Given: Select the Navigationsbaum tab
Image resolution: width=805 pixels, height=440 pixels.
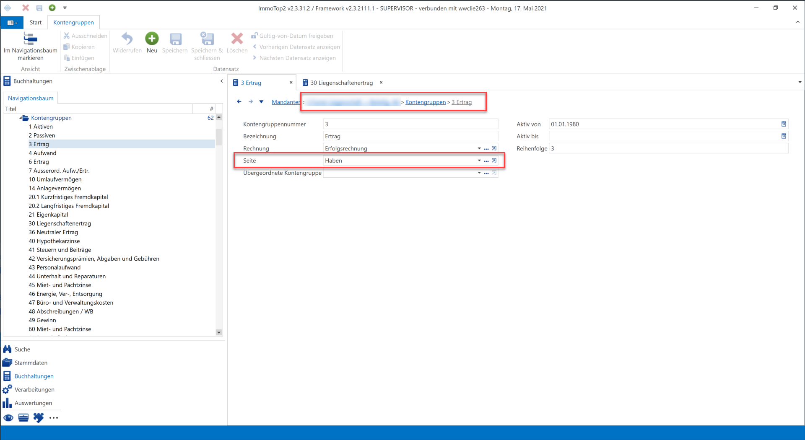Looking at the screenshot, I should click(x=31, y=98).
